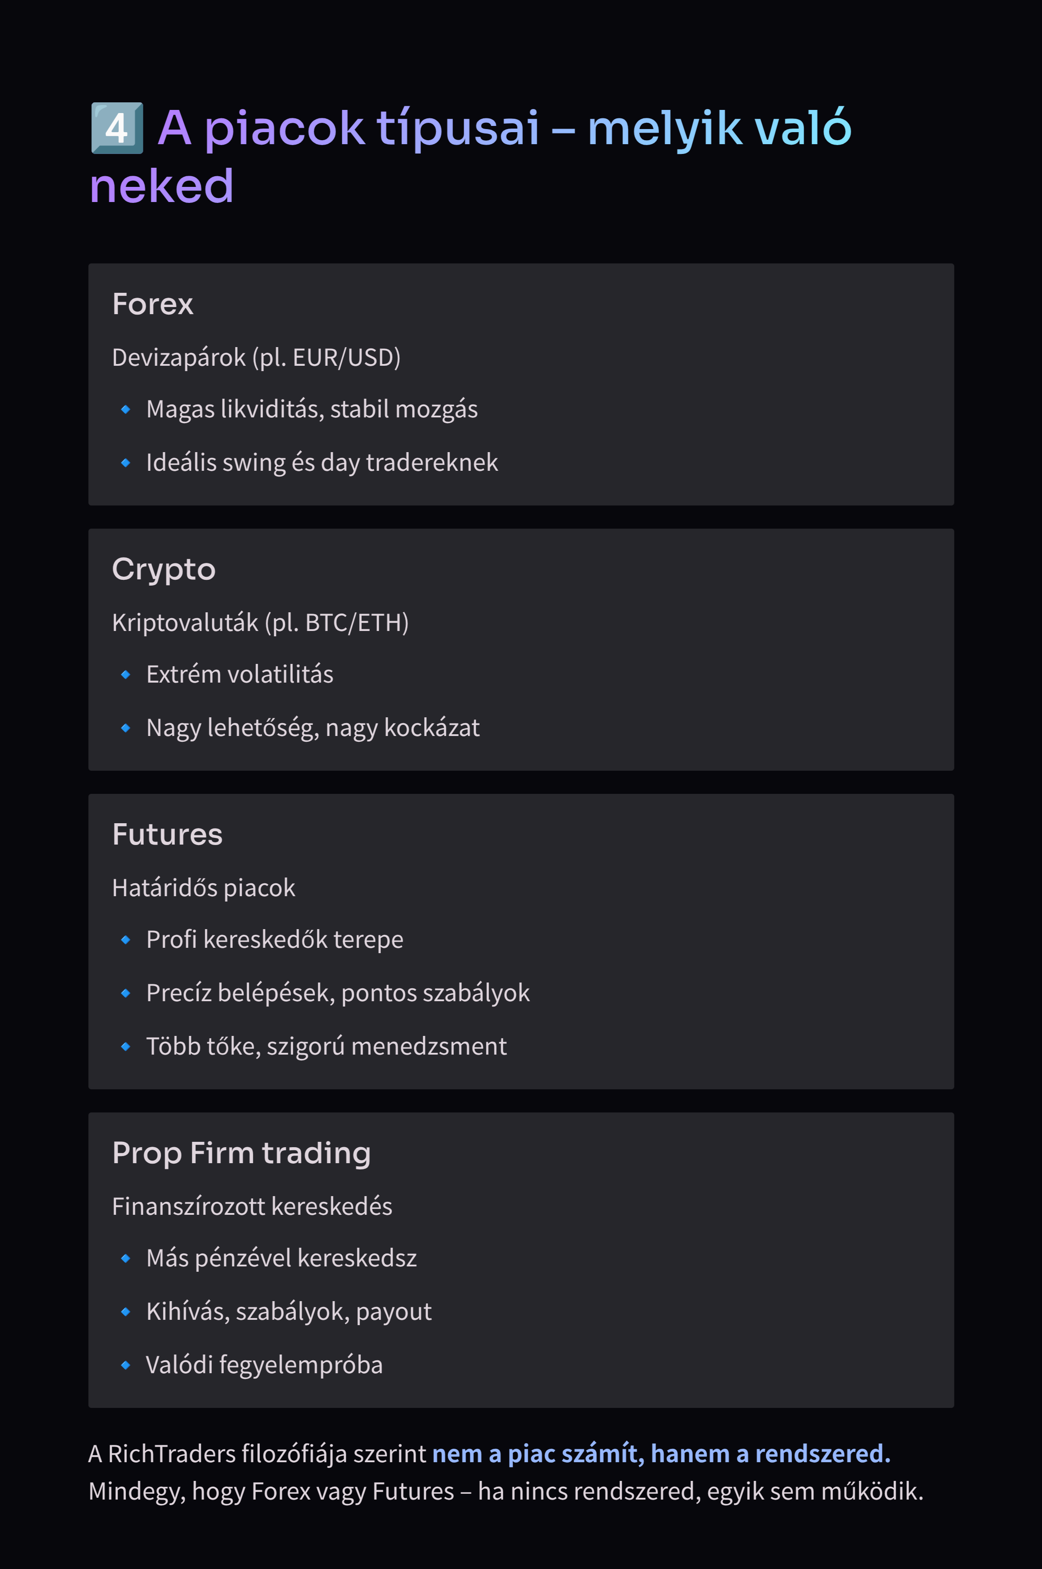This screenshot has height=1569, width=1042.
Task: Click the diamond bullet beside Extrém volatilitás
Action: [x=125, y=675]
